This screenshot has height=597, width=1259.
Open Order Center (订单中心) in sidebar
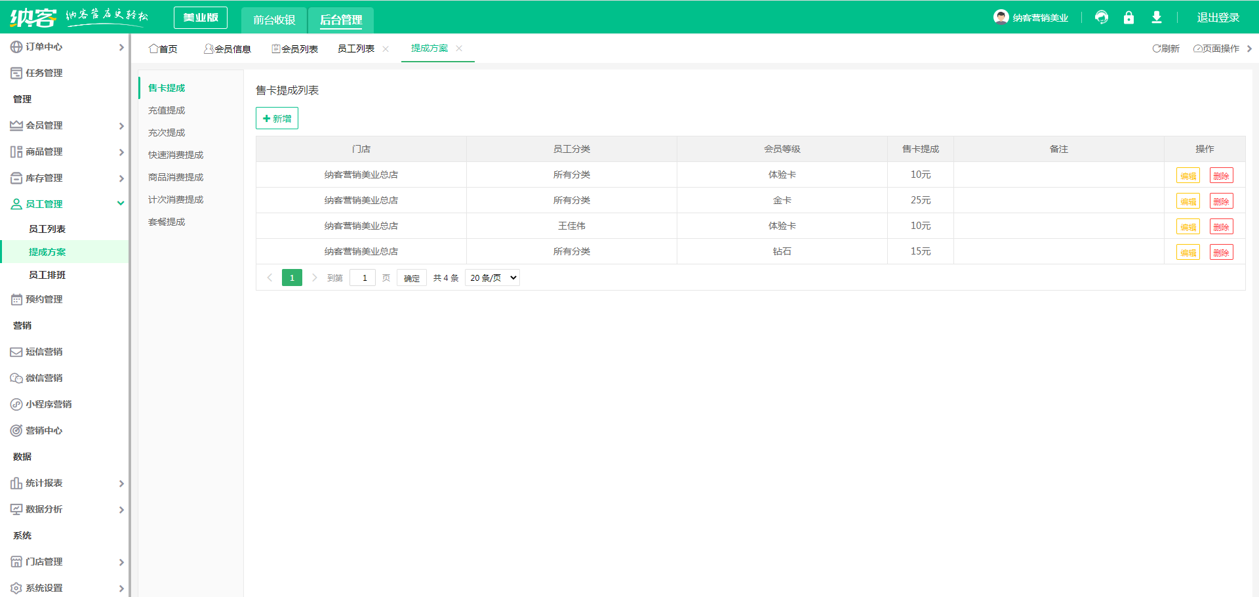[x=44, y=47]
